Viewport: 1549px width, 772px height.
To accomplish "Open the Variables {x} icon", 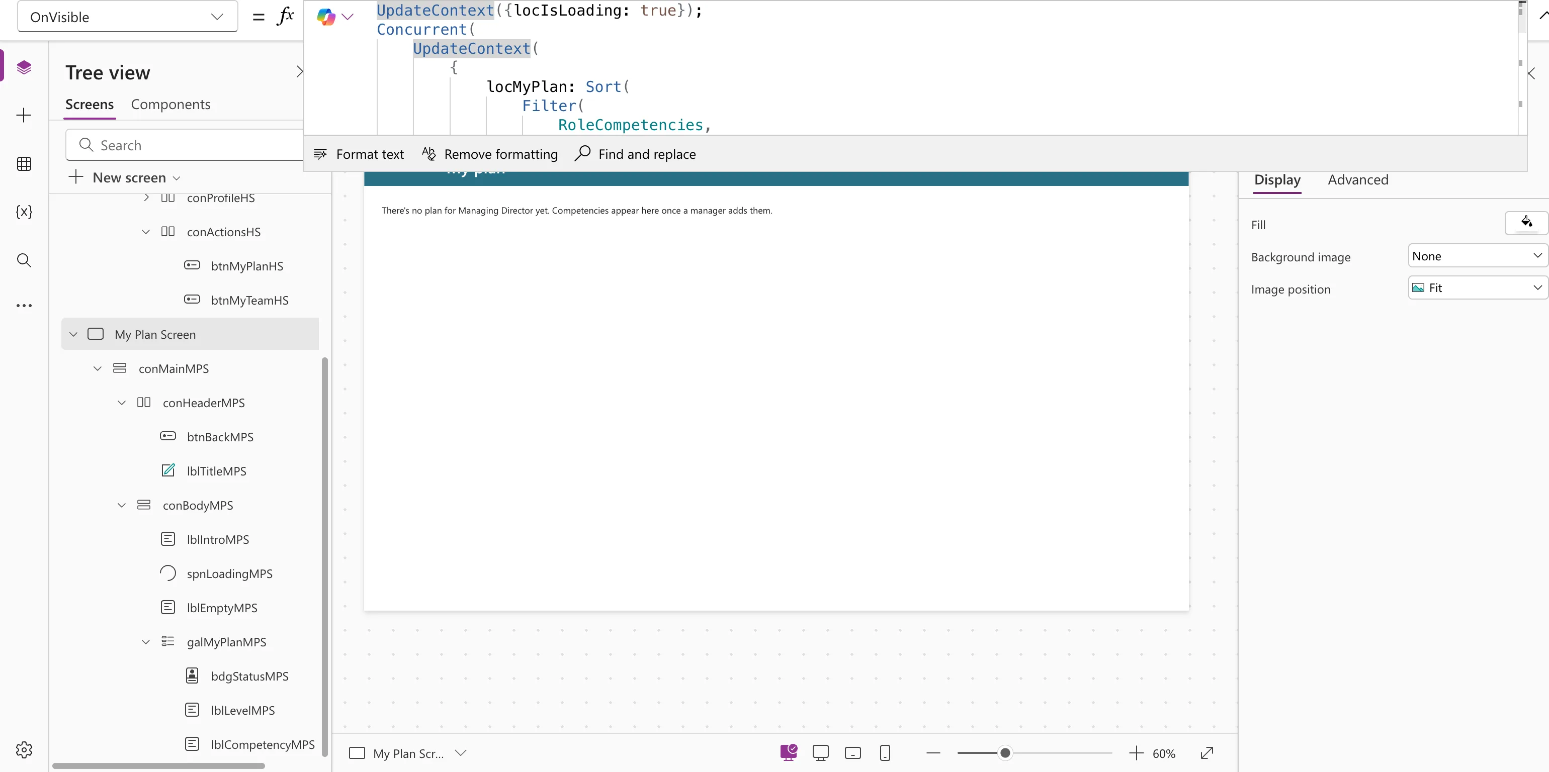I will [x=24, y=212].
